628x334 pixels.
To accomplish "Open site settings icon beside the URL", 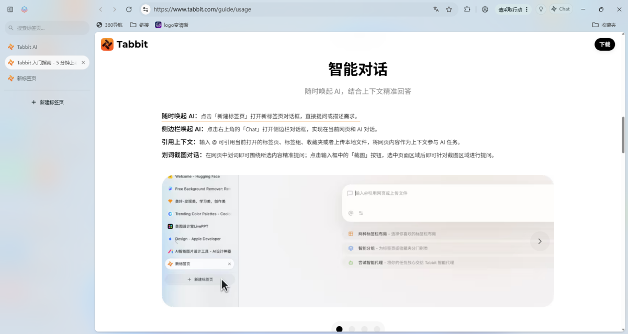I will (145, 9).
